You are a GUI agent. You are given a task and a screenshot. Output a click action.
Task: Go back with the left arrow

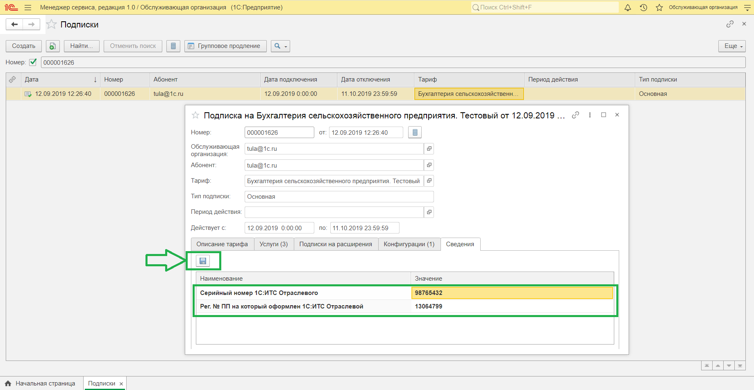coord(14,24)
